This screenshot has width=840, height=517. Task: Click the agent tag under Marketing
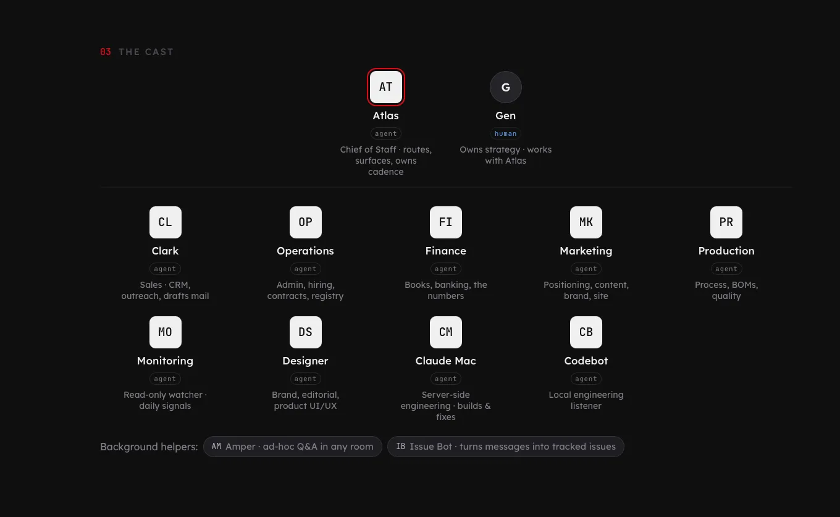[586, 269]
